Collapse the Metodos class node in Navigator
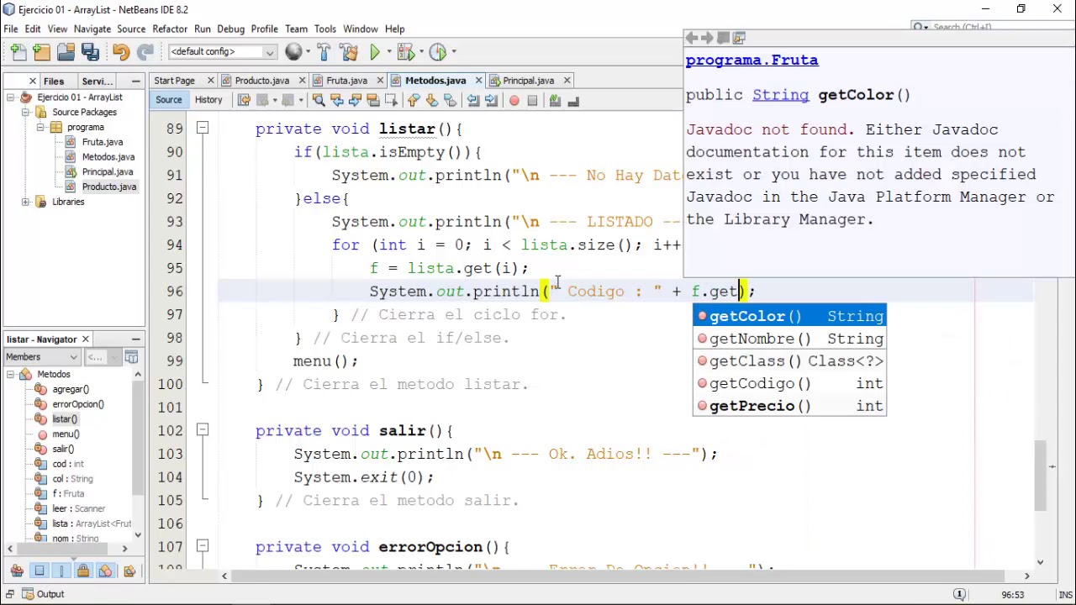 pyautogui.click(x=10, y=375)
